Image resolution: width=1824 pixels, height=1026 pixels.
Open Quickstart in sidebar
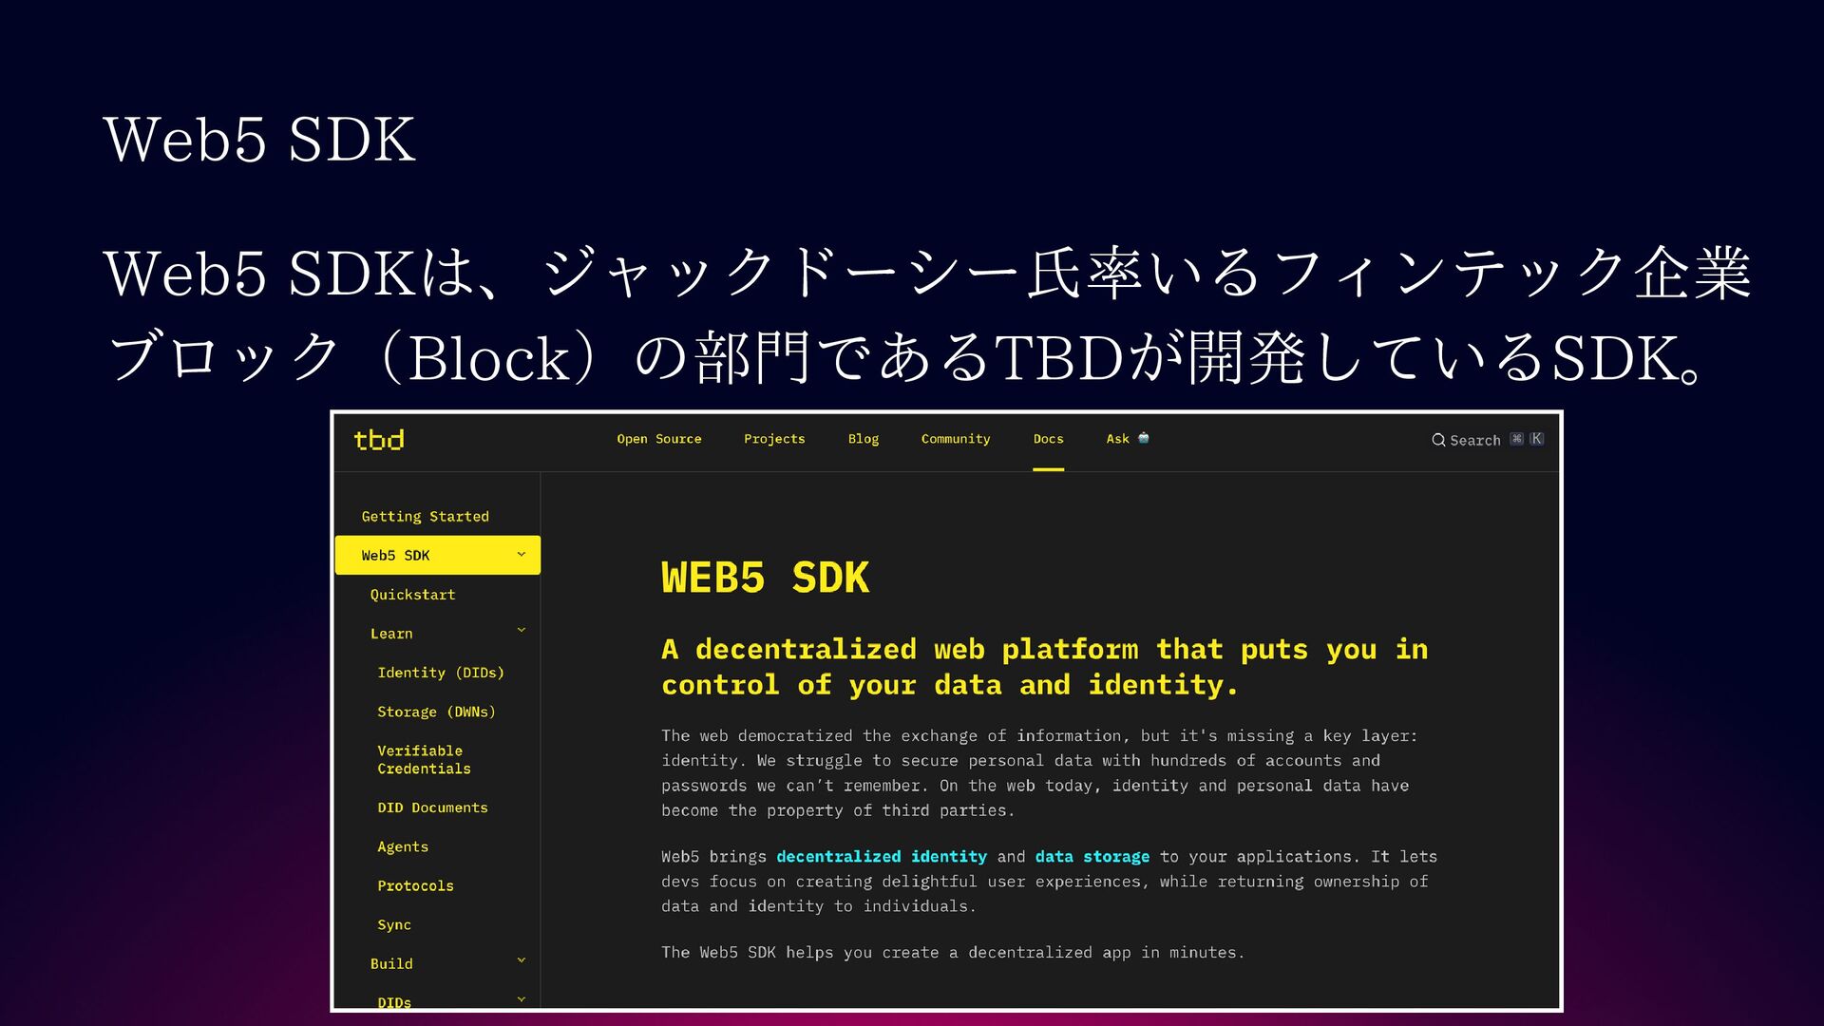(x=413, y=595)
